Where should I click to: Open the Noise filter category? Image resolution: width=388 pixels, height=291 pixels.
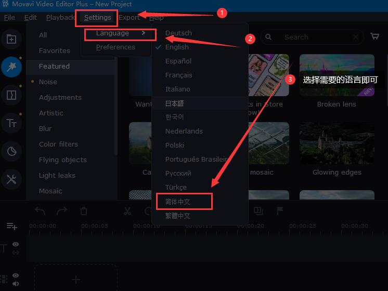point(48,82)
